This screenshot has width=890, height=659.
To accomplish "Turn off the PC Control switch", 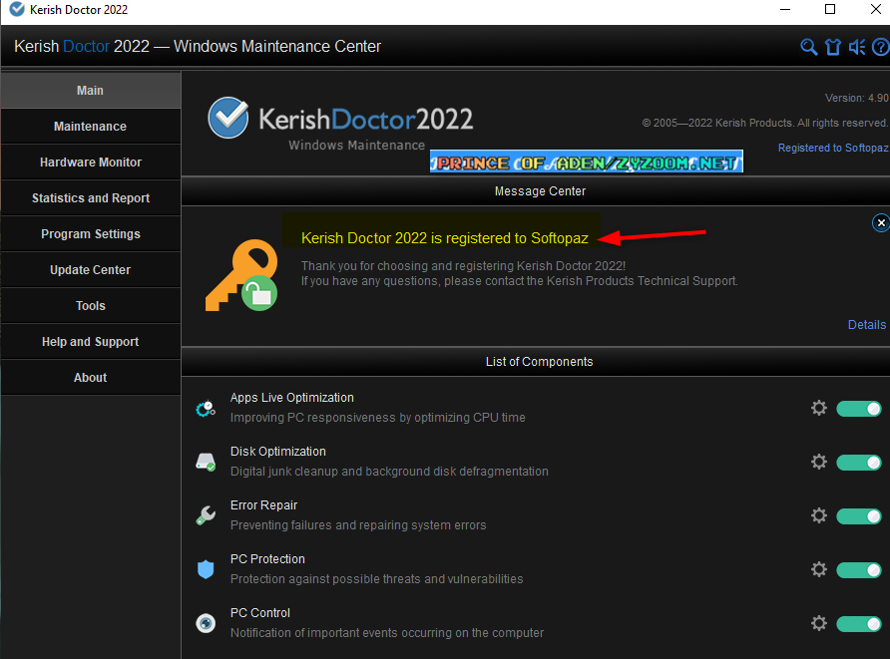I will (x=859, y=624).
